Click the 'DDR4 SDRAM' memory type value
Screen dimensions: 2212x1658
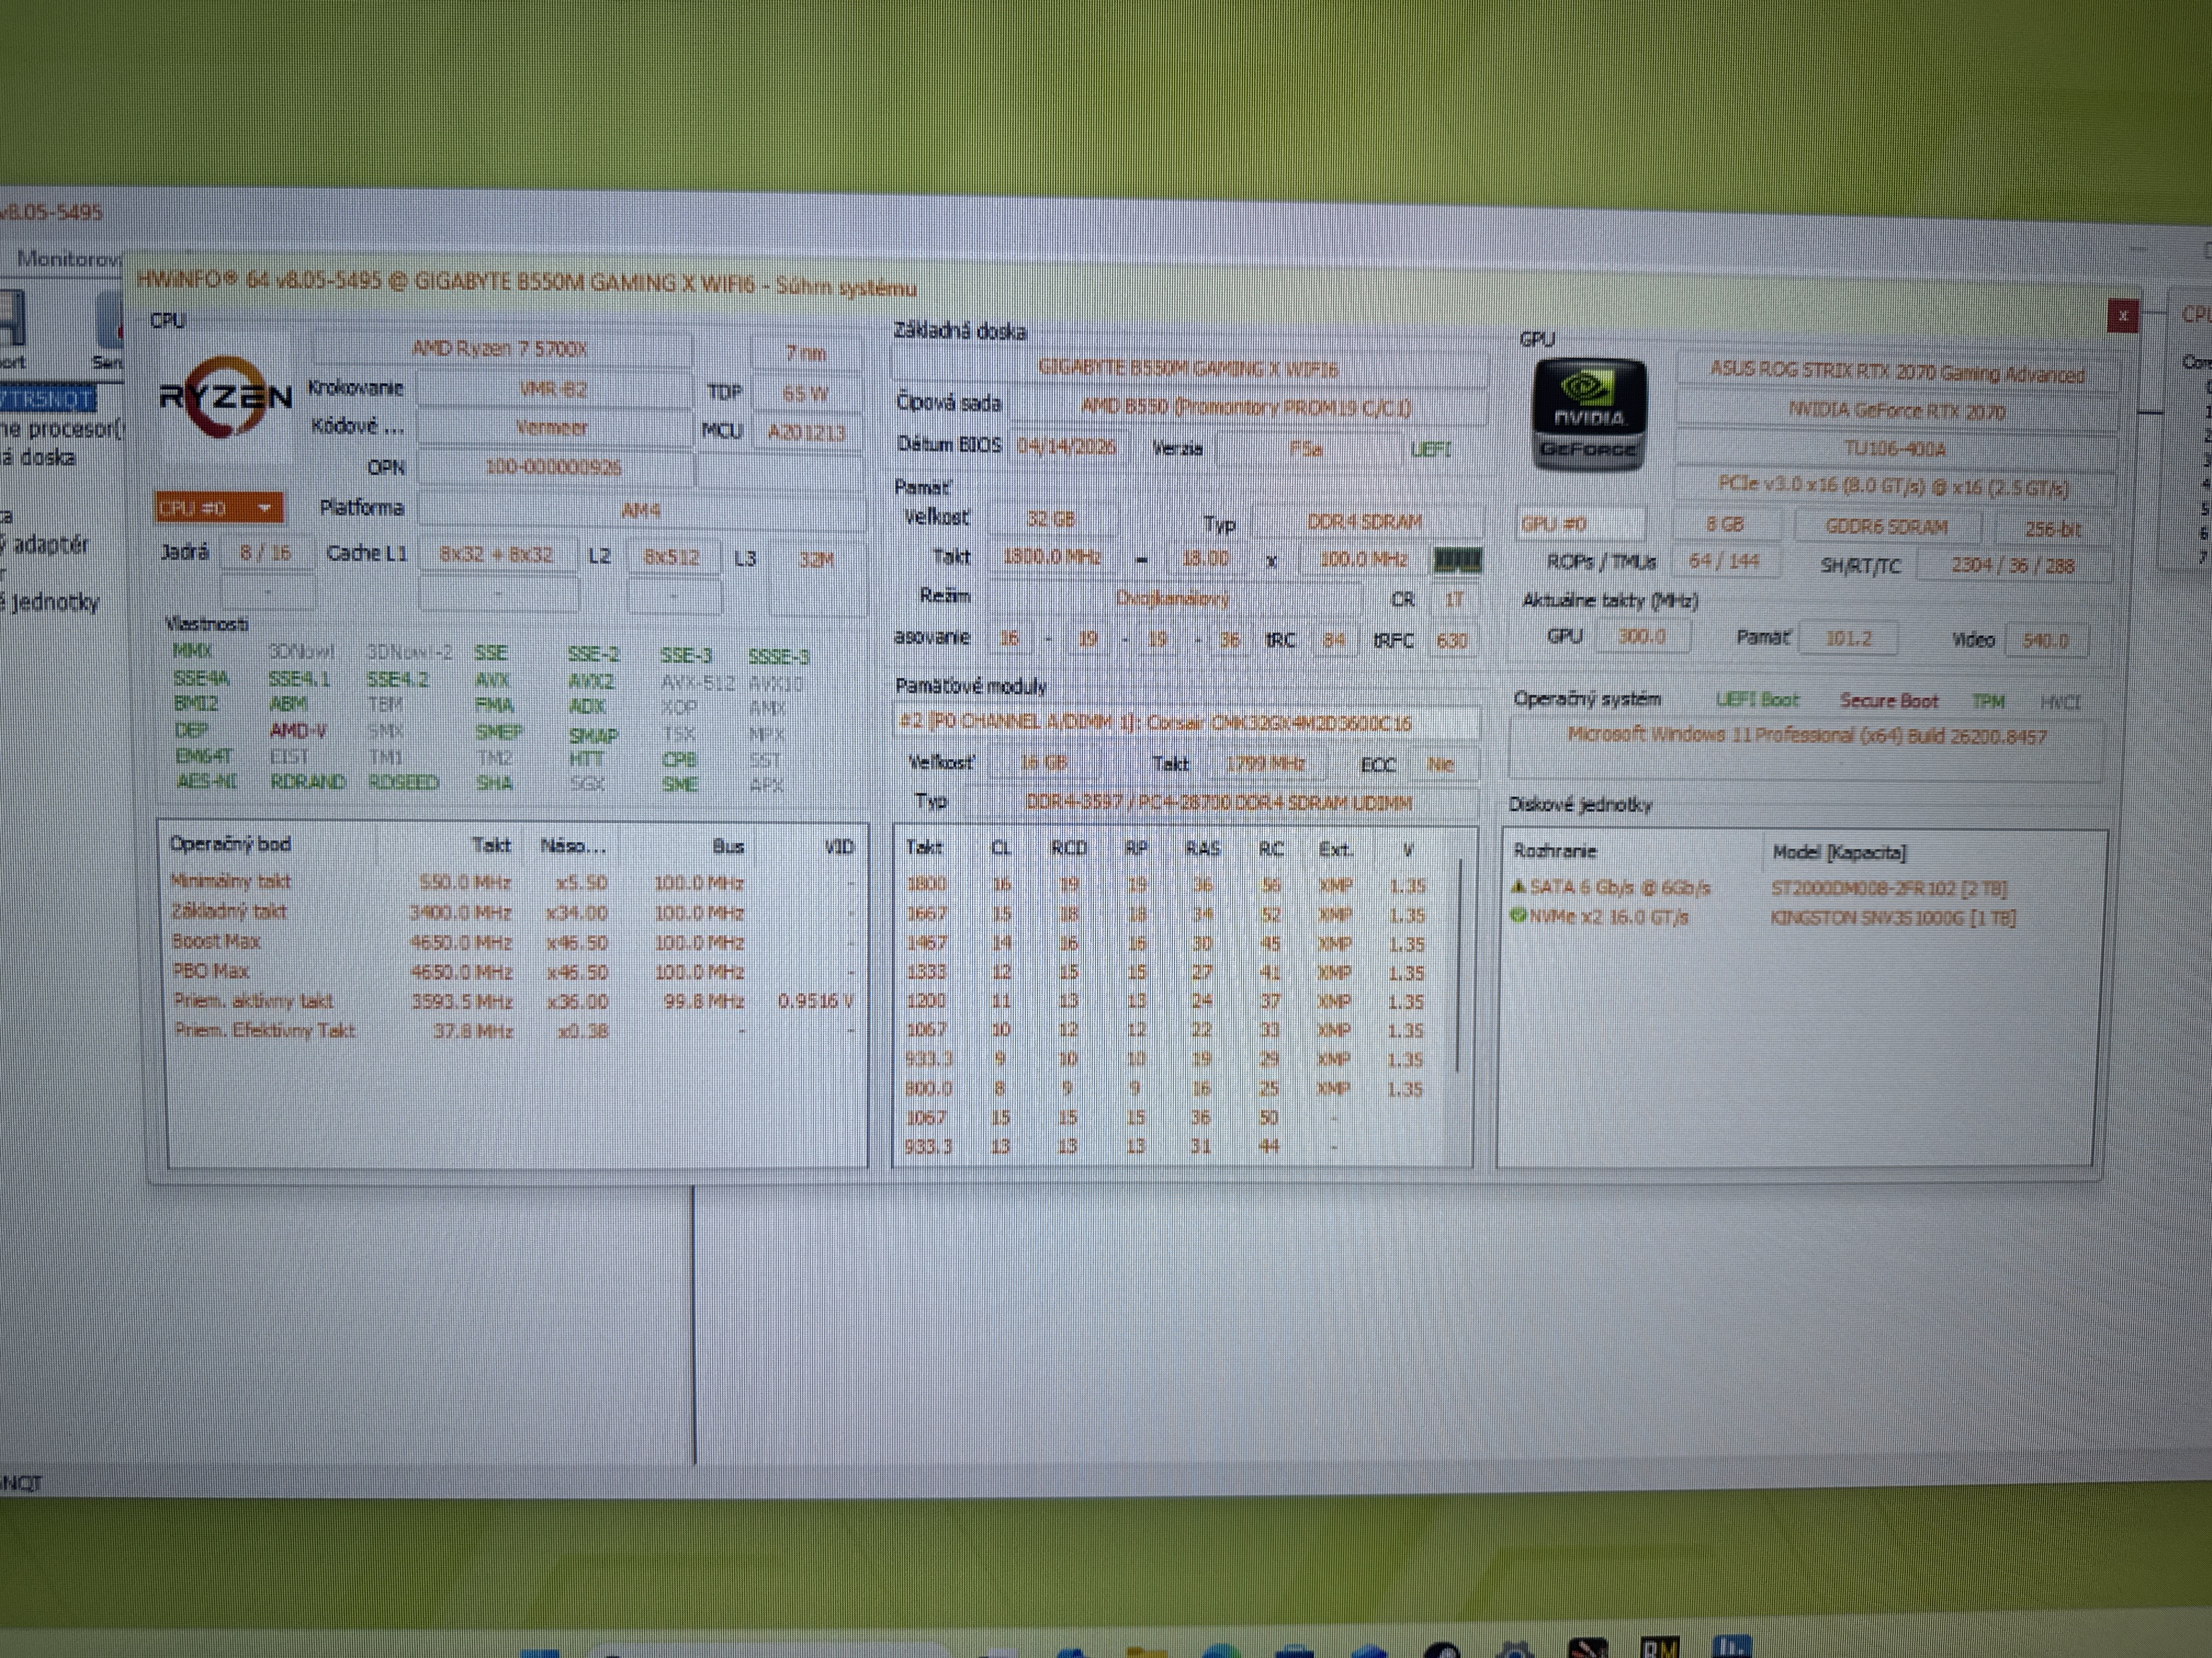tap(1365, 521)
